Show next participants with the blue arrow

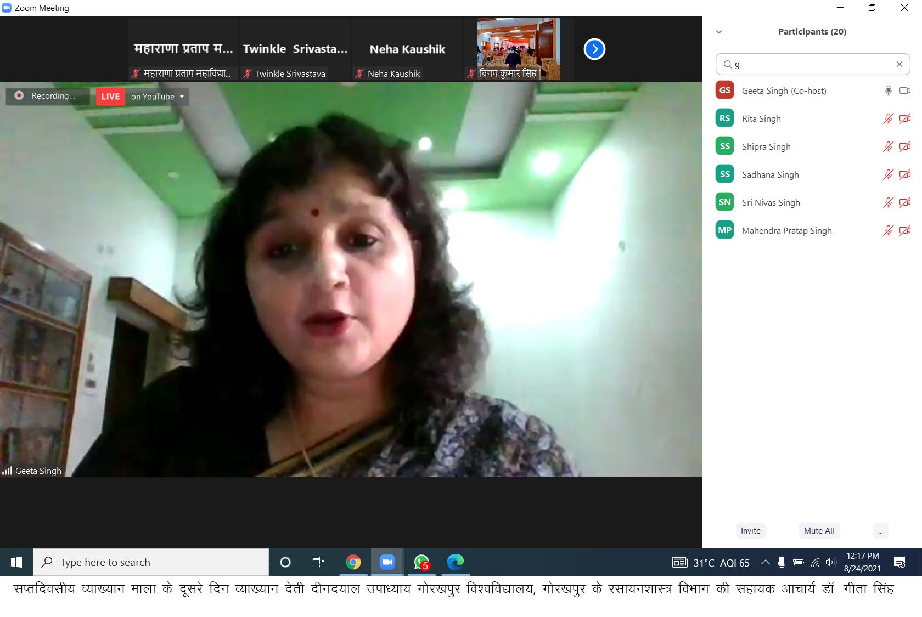(594, 49)
